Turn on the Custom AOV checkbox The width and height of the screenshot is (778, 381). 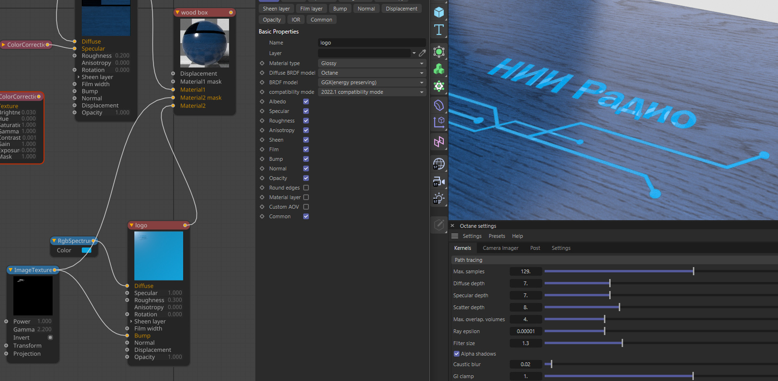[x=306, y=207]
